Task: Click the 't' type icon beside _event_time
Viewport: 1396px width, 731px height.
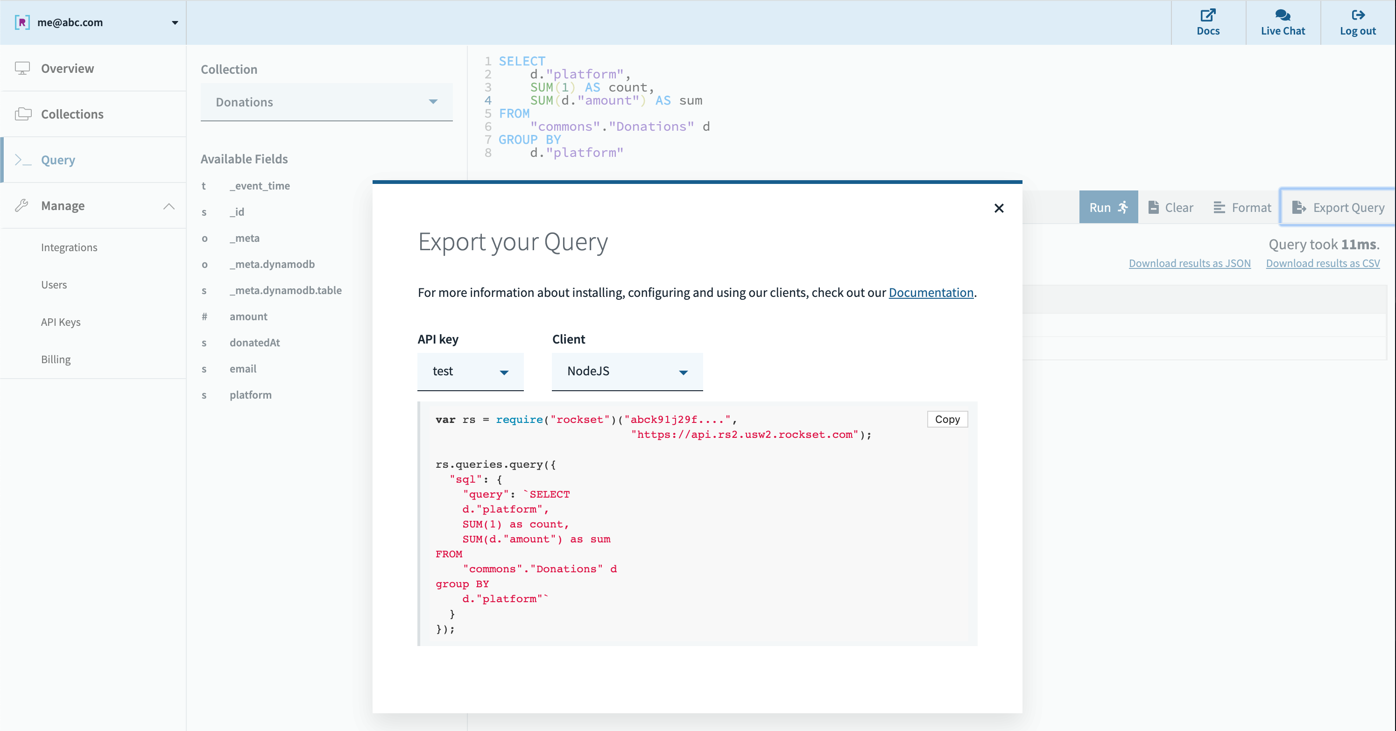Action: (x=204, y=186)
